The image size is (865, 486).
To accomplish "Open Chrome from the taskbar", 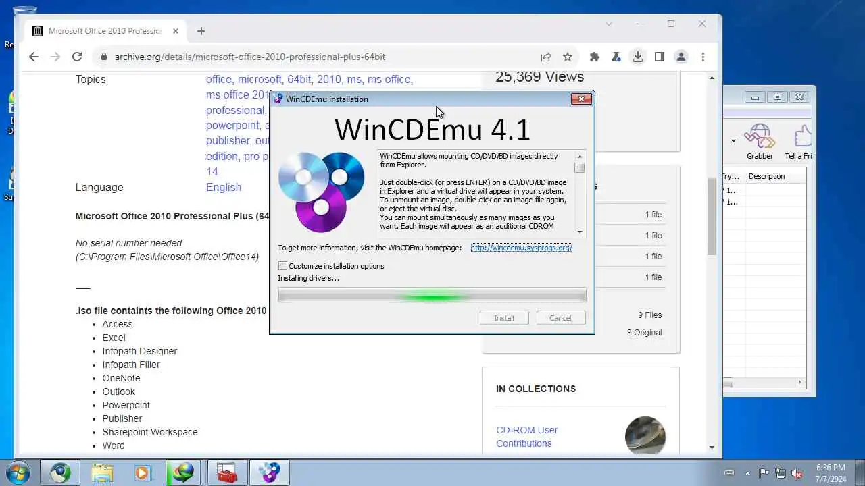I will pyautogui.click(x=60, y=473).
